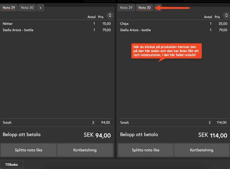Click Kortbetalning in right panel
230x169 pixels.
202,150
